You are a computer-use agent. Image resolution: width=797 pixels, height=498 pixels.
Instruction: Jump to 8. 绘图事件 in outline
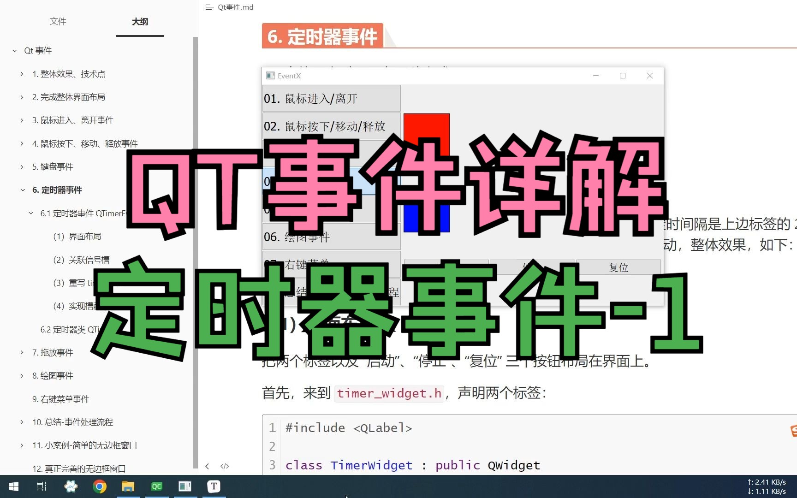[53, 376]
